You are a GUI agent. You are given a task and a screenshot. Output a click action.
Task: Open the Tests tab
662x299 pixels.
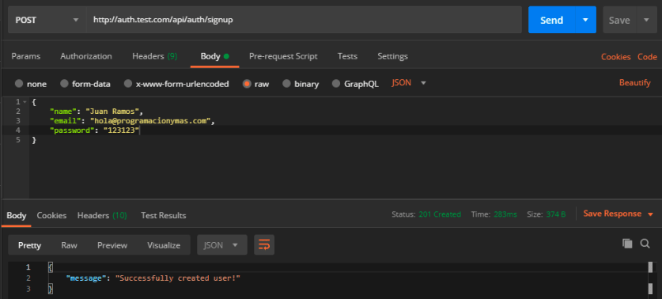[x=347, y=56]
